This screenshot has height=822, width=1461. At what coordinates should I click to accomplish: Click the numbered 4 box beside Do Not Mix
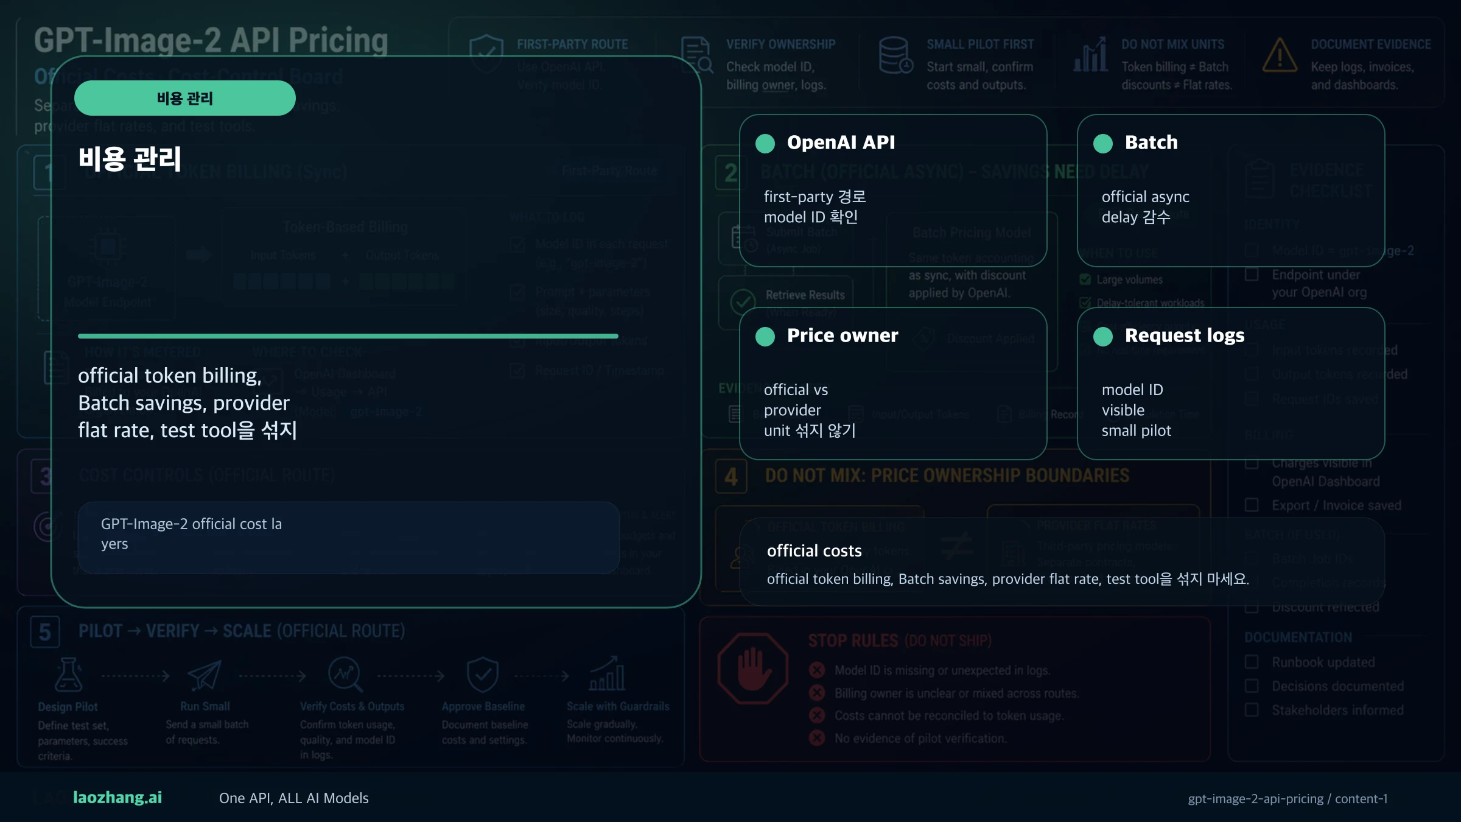tap(731, 477)
